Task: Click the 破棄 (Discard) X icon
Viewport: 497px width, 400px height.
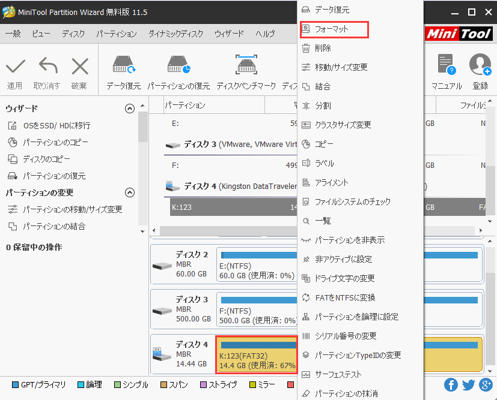Action: [80, 67]
